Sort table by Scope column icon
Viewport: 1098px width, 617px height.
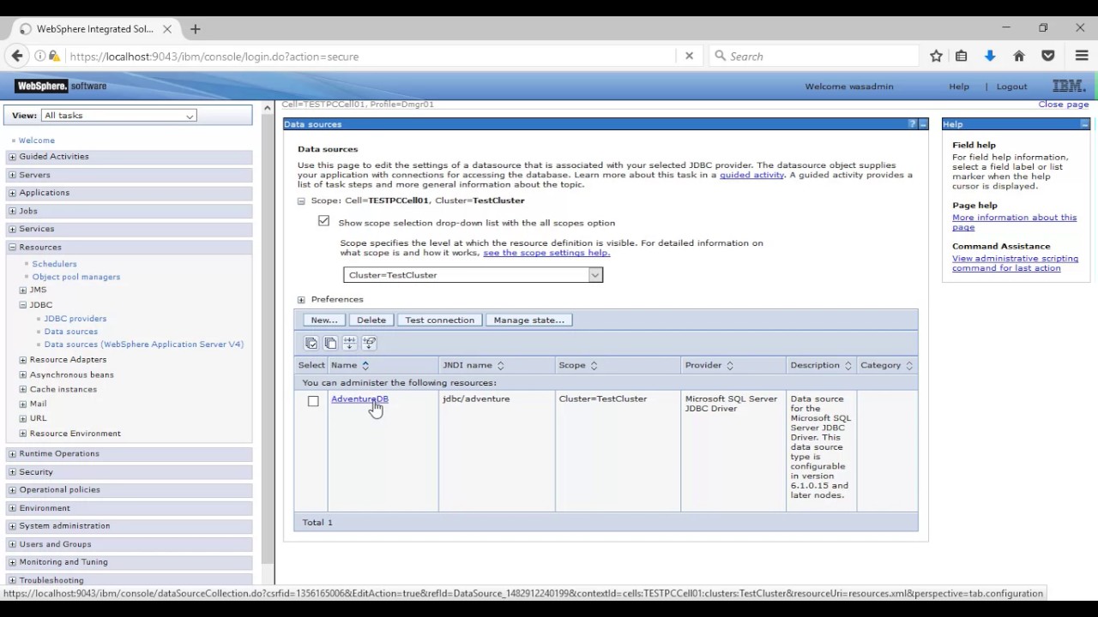(x=594, y=365)
